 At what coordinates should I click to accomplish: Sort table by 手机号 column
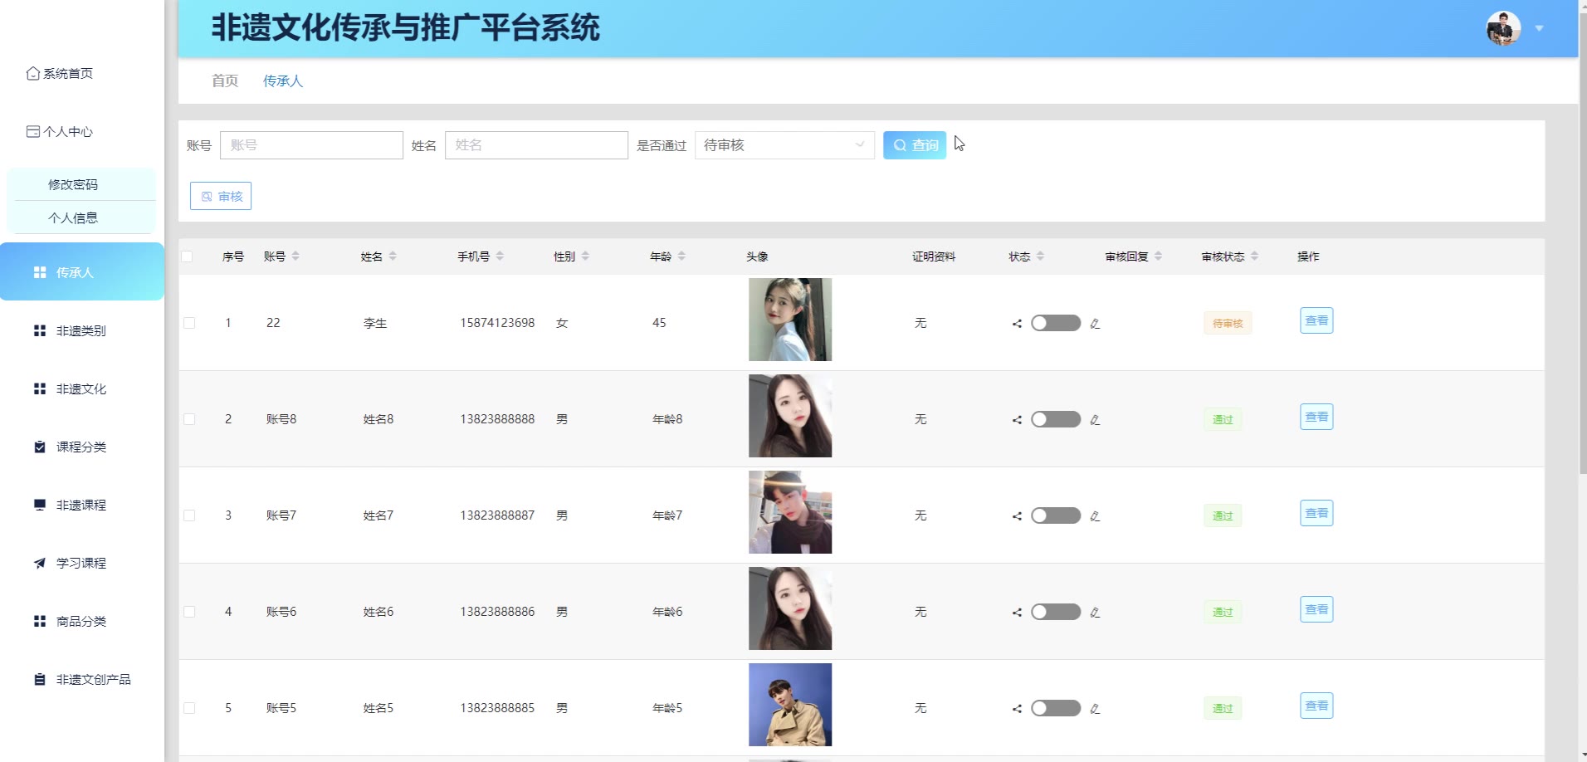(x=500, y=256)
